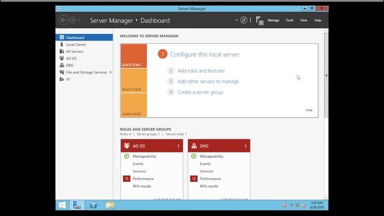Click AD DS Performance alert badge
The height and width of the screenshot is (216, 384).
(x=127, y=179)
